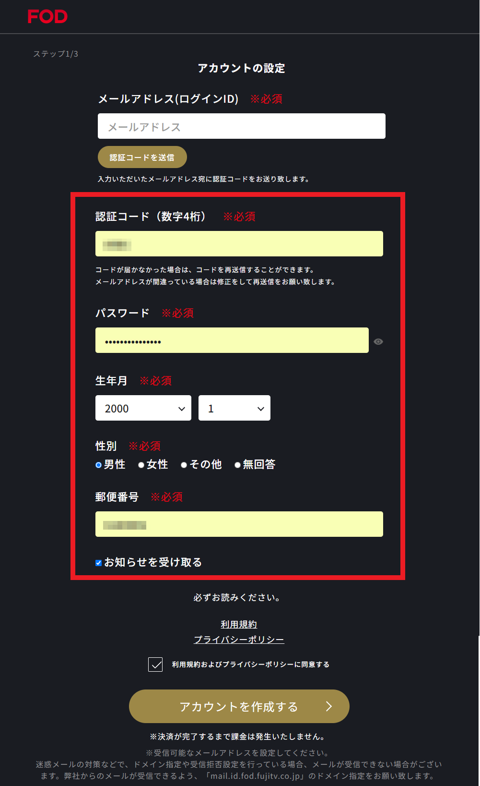
Task: Toggle password visibility eye icon
Action: tap(378, 341)
